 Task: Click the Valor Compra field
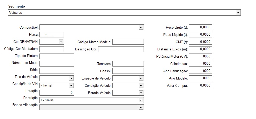[200, 85]
